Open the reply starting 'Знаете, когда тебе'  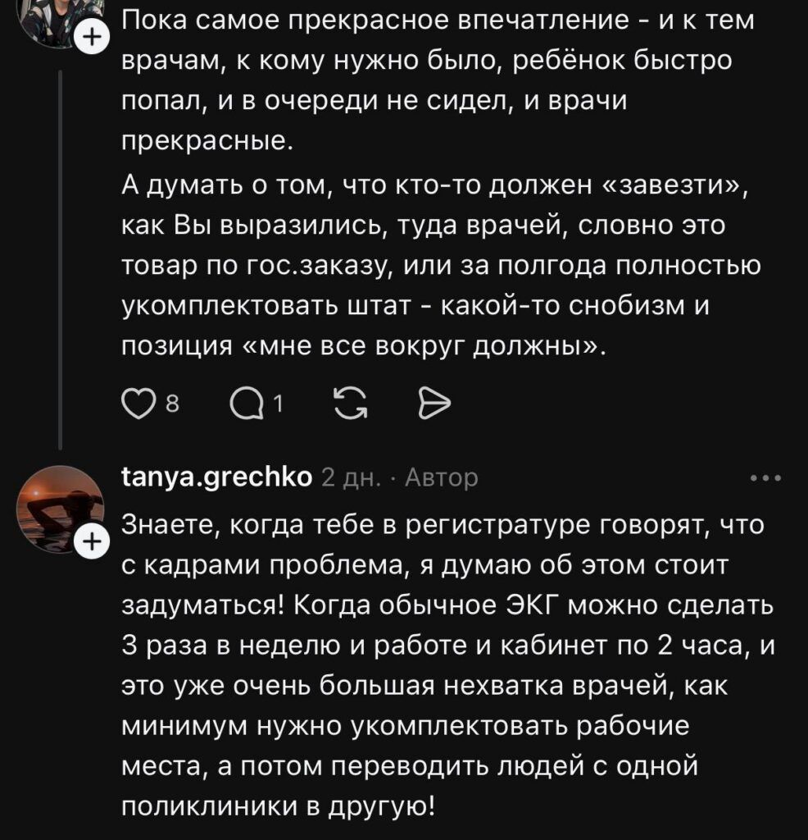(x=443, y=663)
